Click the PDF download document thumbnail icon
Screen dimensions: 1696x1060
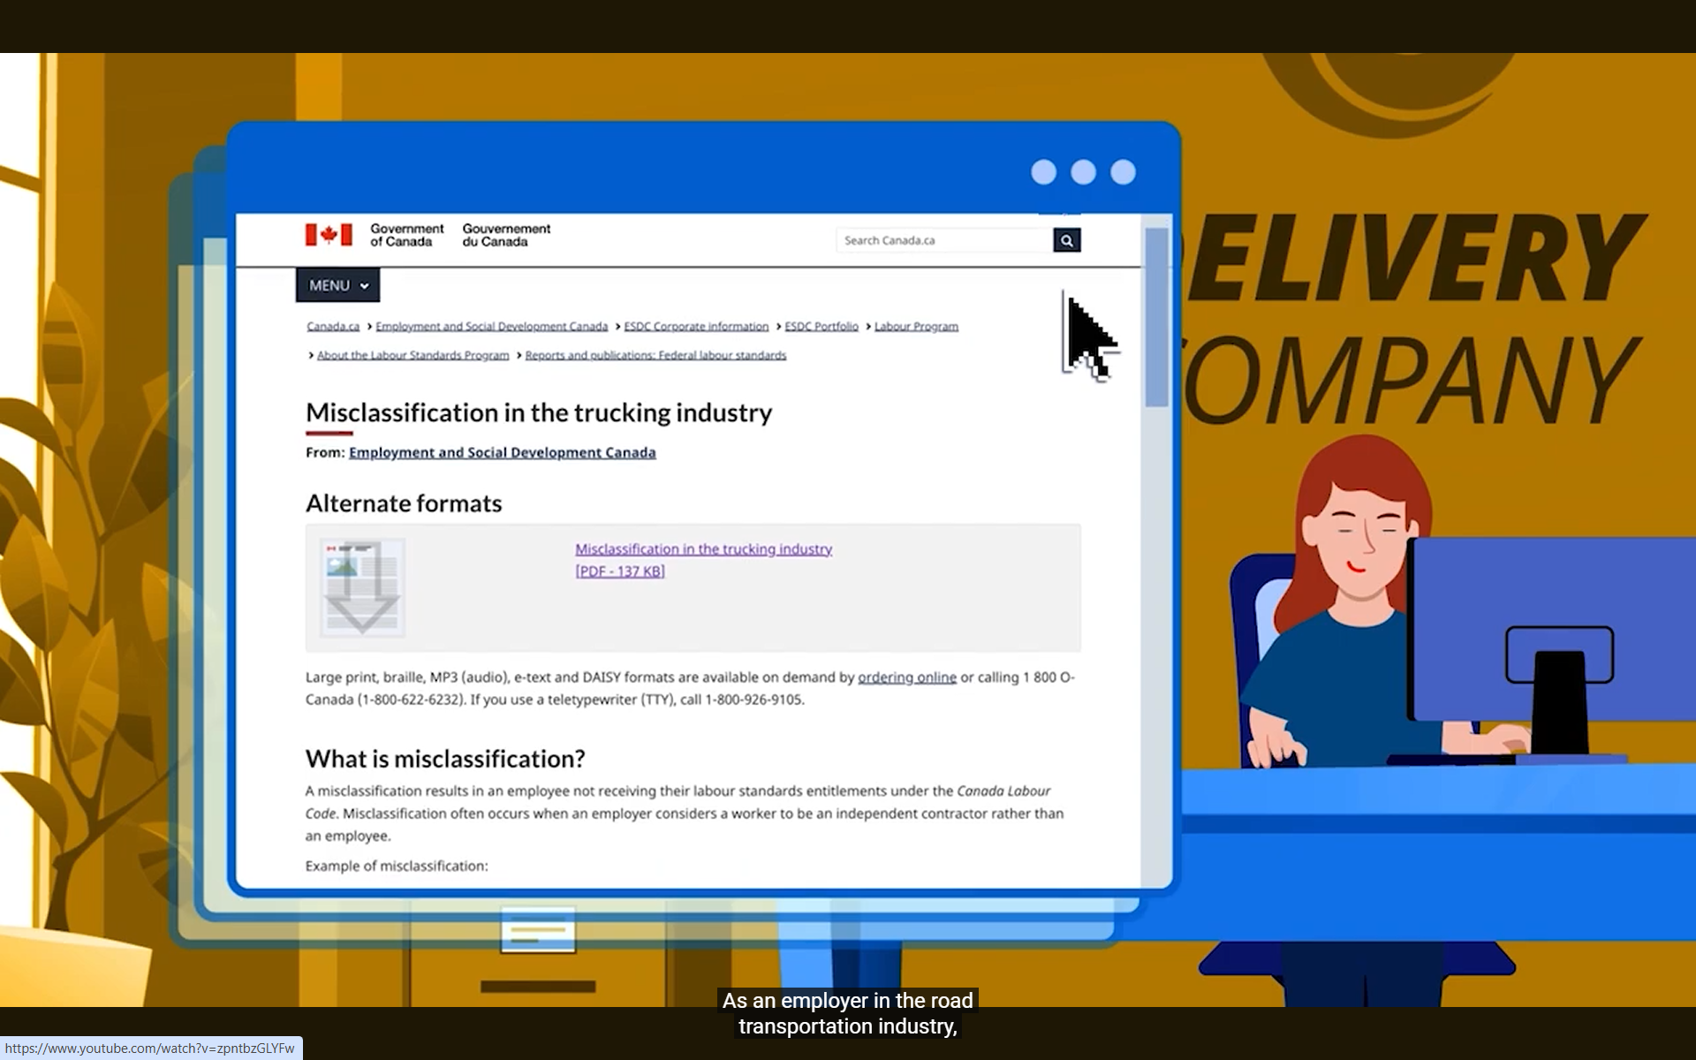click(x=362, y=587)
